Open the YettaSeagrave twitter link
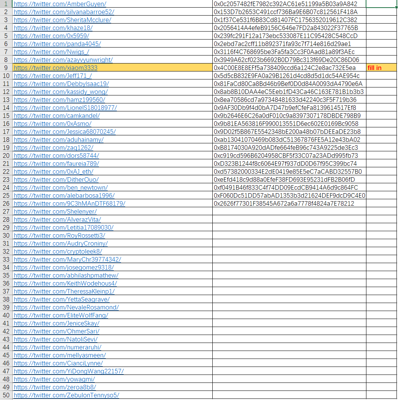398x400 pixels. click(62, 299)
